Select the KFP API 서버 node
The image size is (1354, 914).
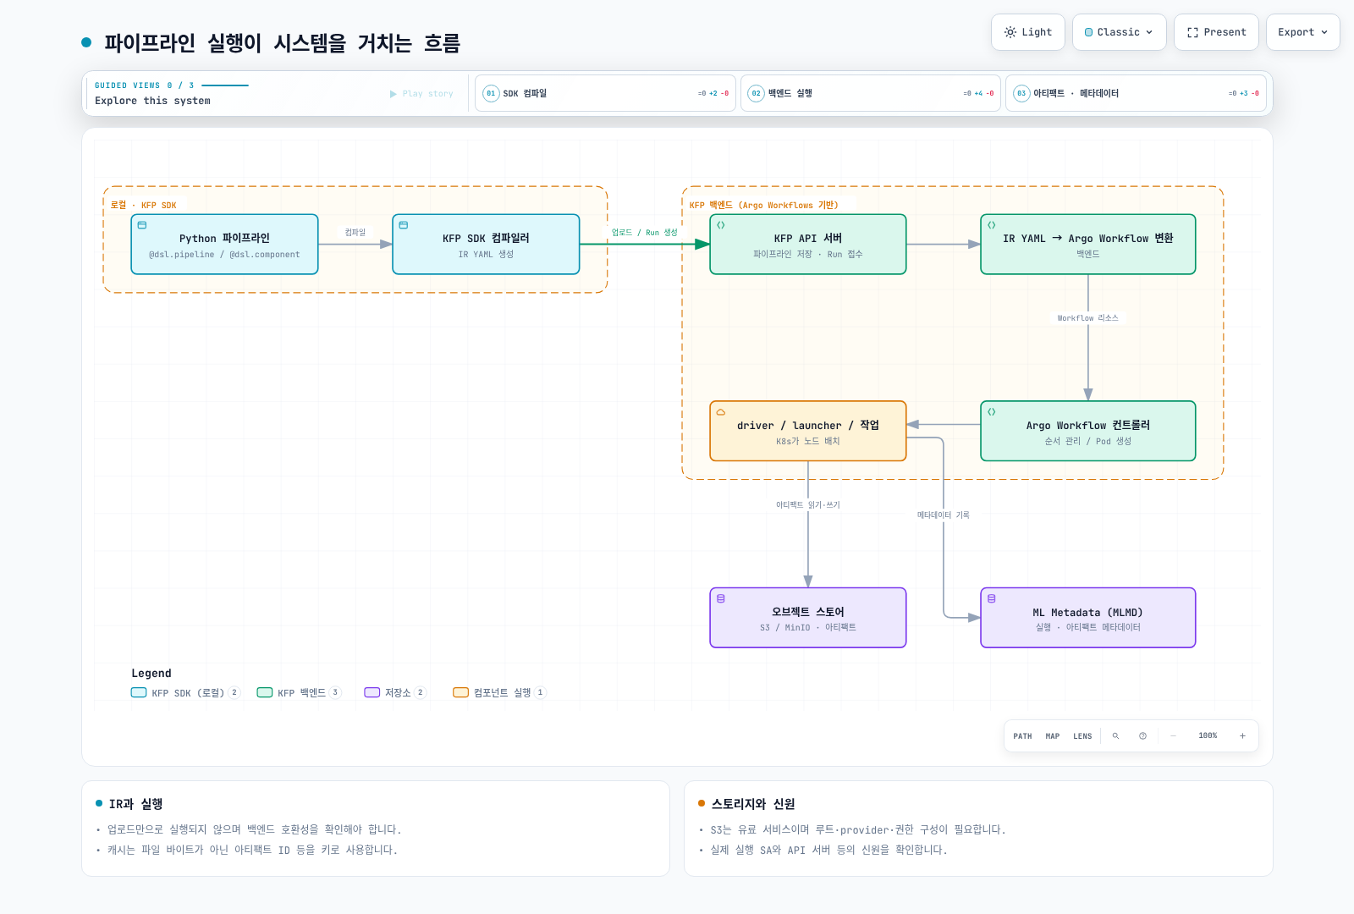tap(808, 245)
